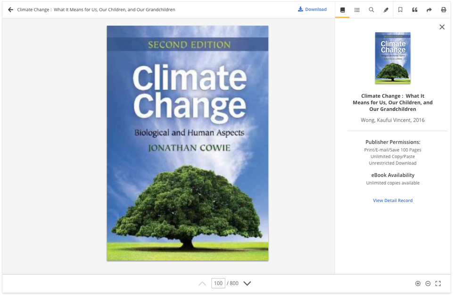Share the book via arrow icon
This screenshot has width=453, height=296.
pyautogui.click(x=429, y=10)
